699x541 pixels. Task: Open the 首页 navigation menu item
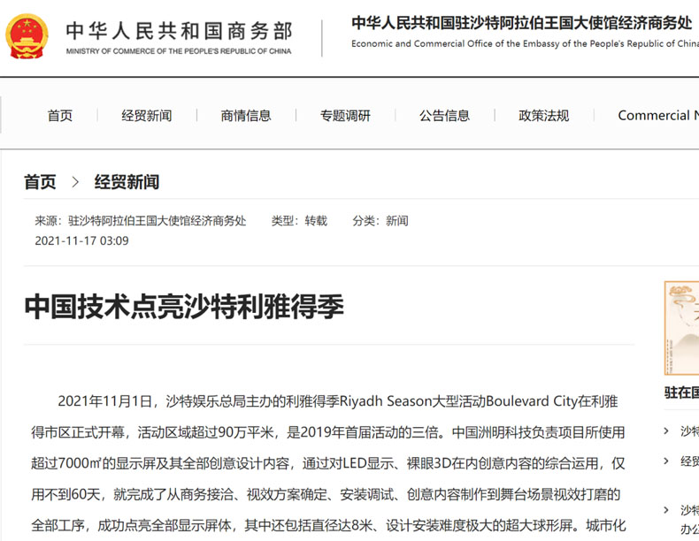point(60,116)
